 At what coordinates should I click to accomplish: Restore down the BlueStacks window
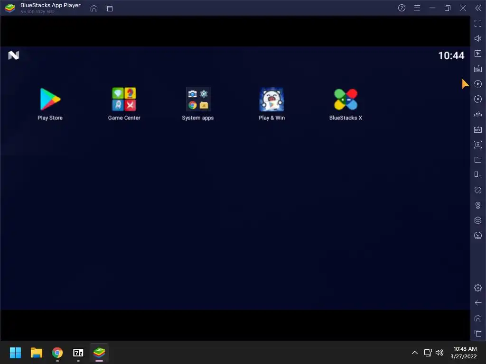pos(448,8)
